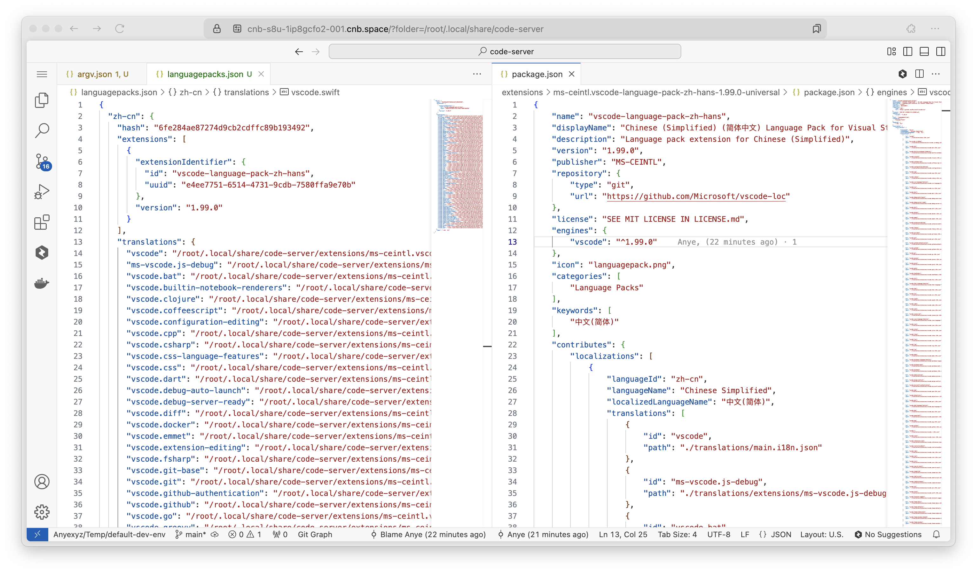This screenshot has height=573, width=977.
Task: Open the Docker view whale icon
Action: click(42, 283)
